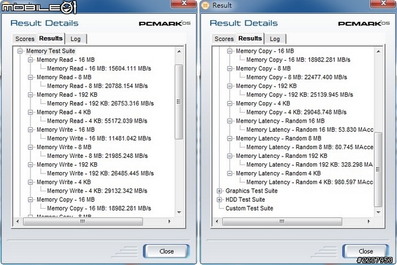Select result Memory Write - 8 MB: 21985.248 MB/s
The image size is (397, 265).
point(97,156)
